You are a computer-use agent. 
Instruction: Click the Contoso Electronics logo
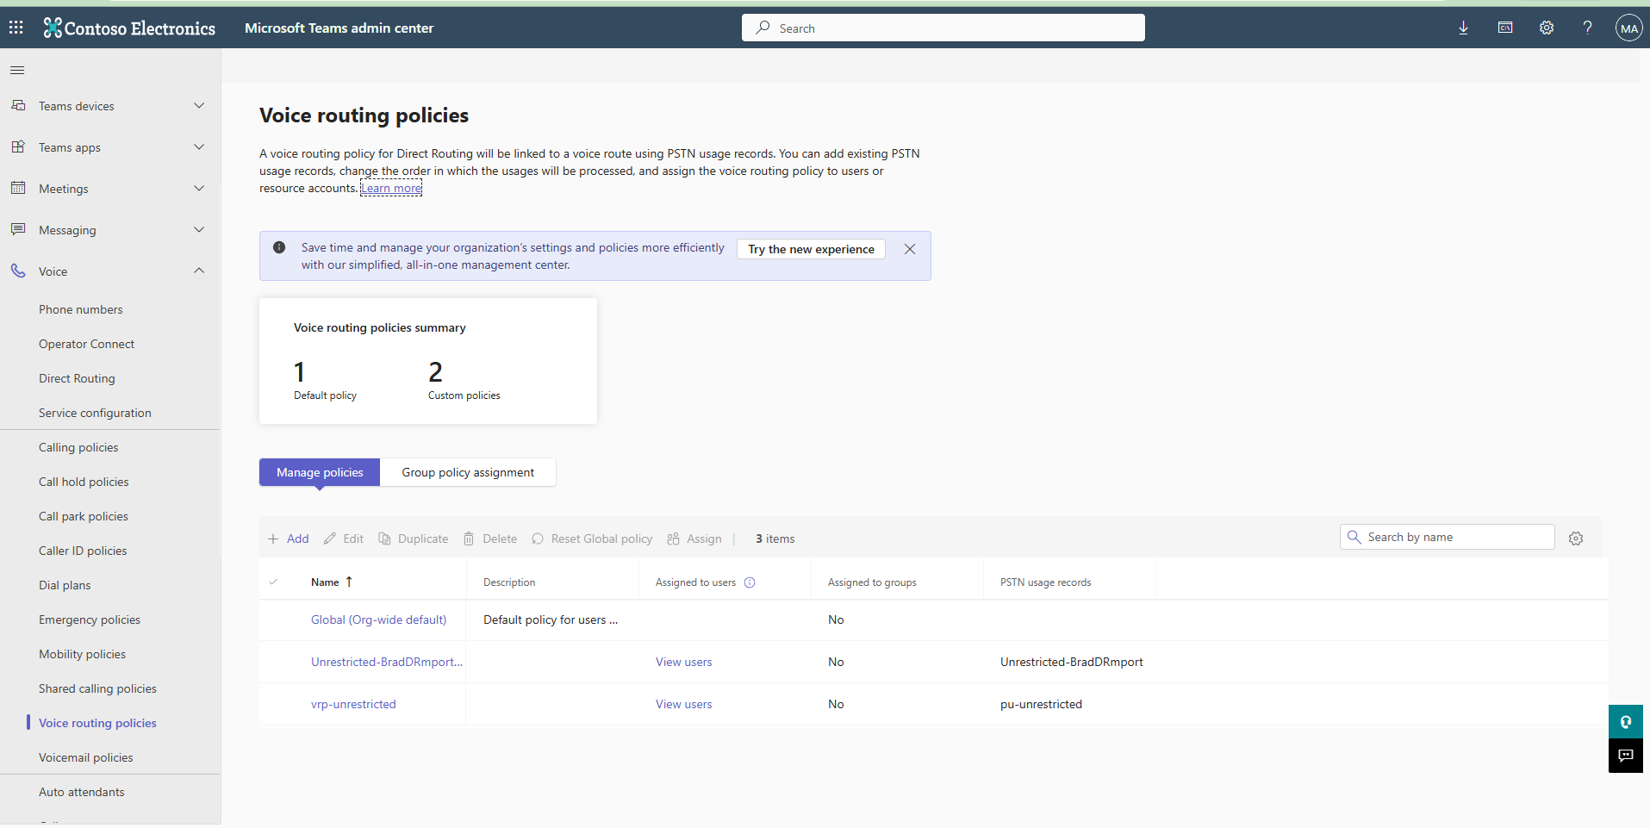point(129,28)
